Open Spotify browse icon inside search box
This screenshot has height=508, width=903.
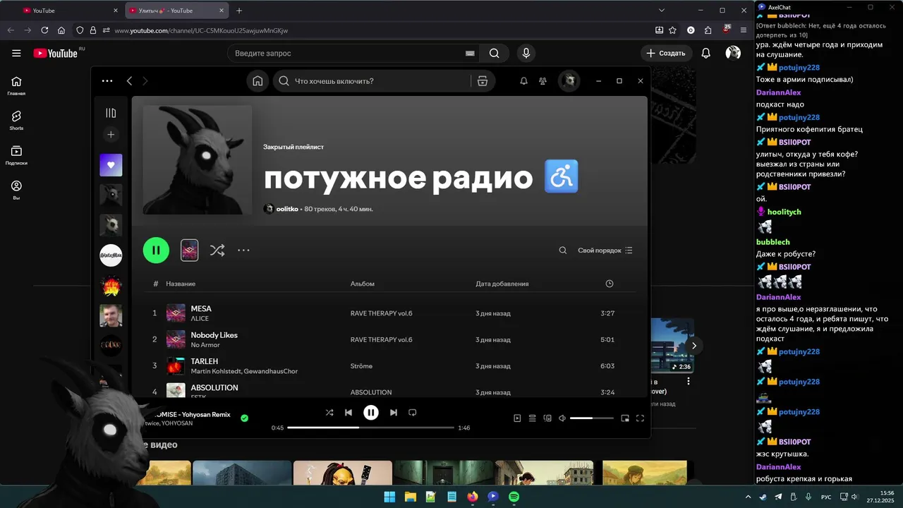pos(483,81)
